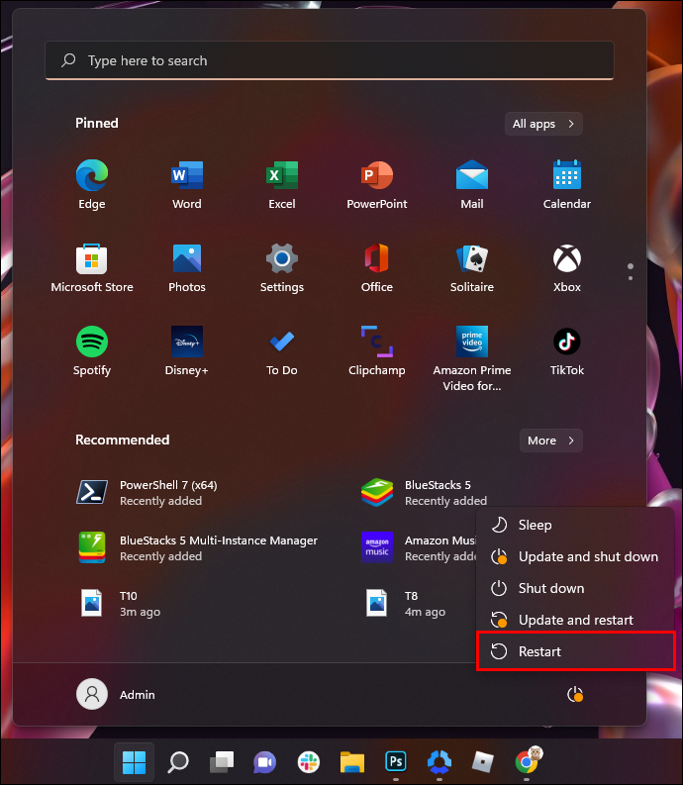This screenshot has height=785, width=683.
Task: Open Microsoft Store
Action: 92,268
